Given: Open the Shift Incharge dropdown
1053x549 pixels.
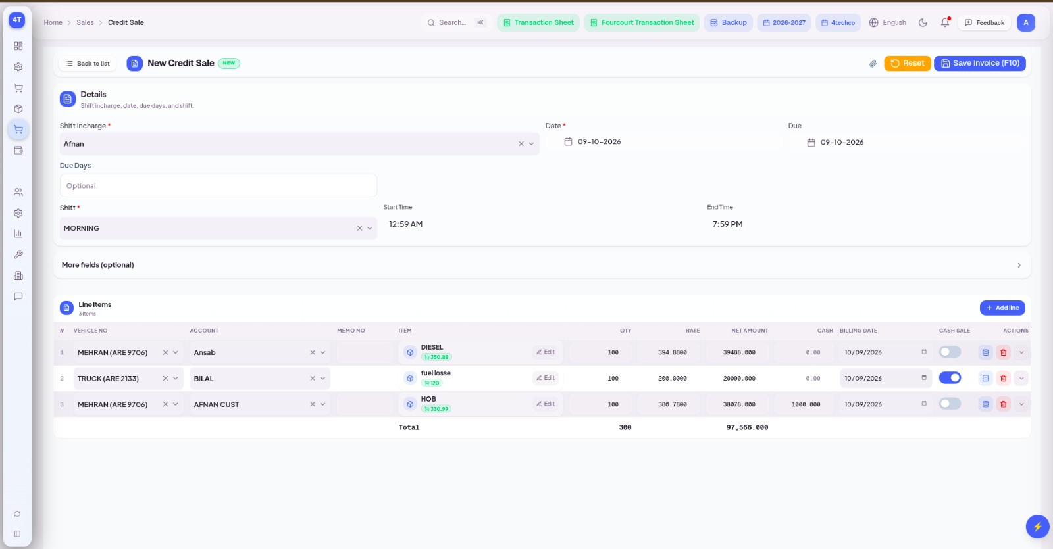Looking at the screenshot, I should point(299,144).
